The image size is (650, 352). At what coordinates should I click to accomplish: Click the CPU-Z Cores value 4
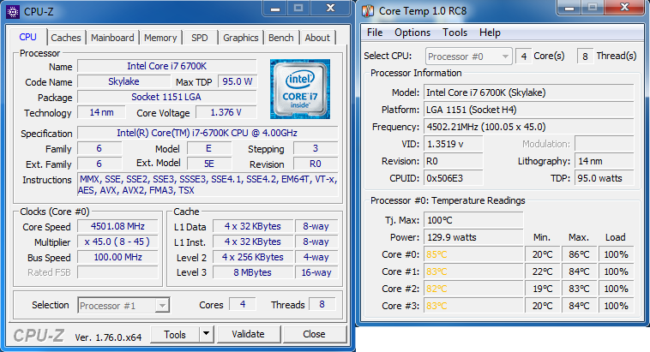243,304
